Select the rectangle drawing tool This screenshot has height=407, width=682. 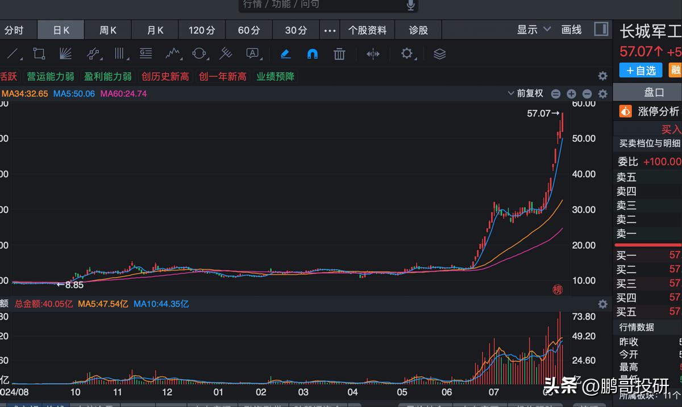pyautogui.click(x=38, y=53)
